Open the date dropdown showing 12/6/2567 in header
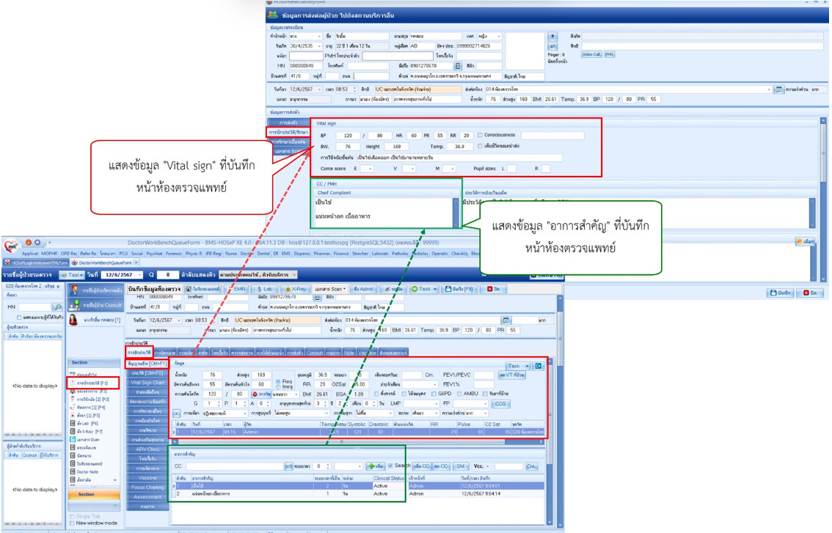This screenshot has height=533, width=832. (139, 275)
